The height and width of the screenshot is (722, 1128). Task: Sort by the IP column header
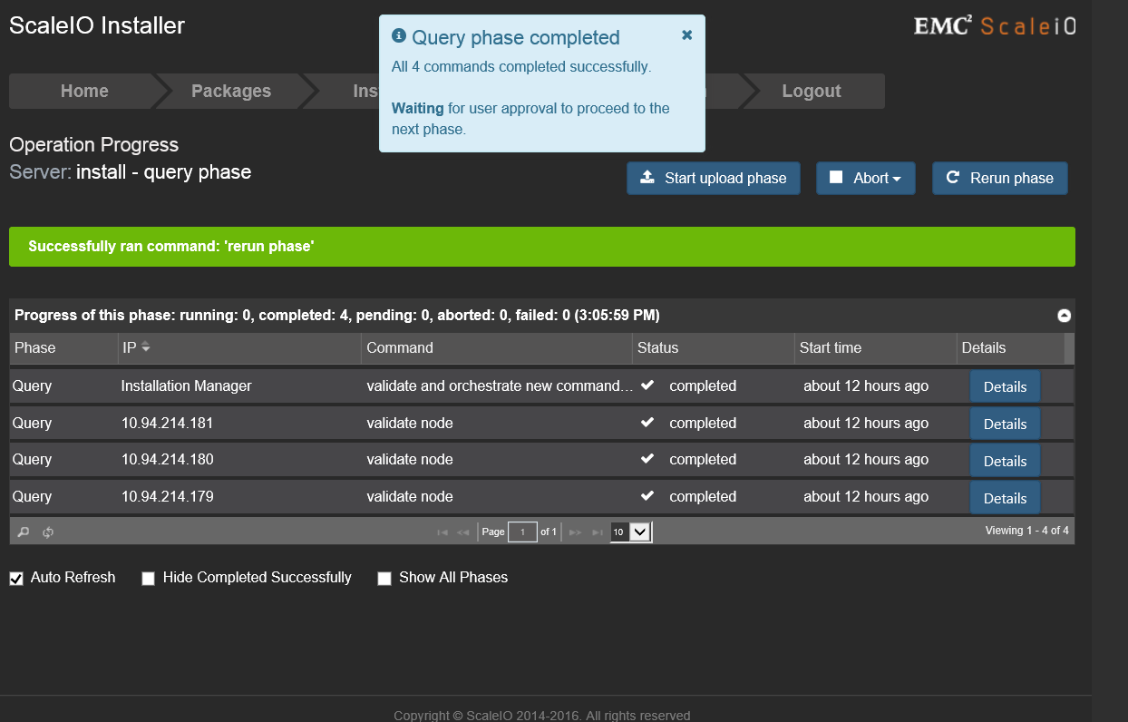coord(240,347)
